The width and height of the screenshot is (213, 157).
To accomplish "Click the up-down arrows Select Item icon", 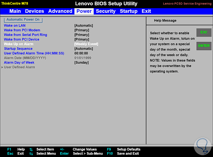I will [31, 150].
